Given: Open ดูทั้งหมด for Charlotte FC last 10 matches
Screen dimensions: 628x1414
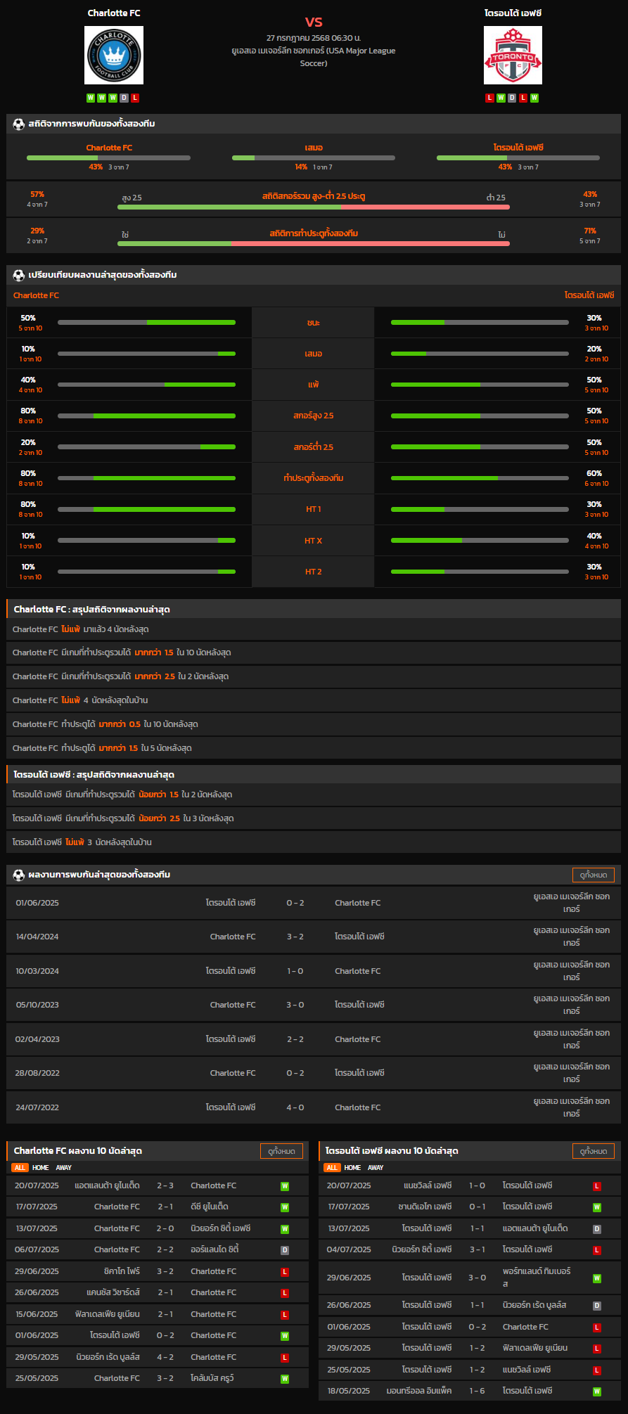Looking at the screenshot, I should pos(281,1151).
